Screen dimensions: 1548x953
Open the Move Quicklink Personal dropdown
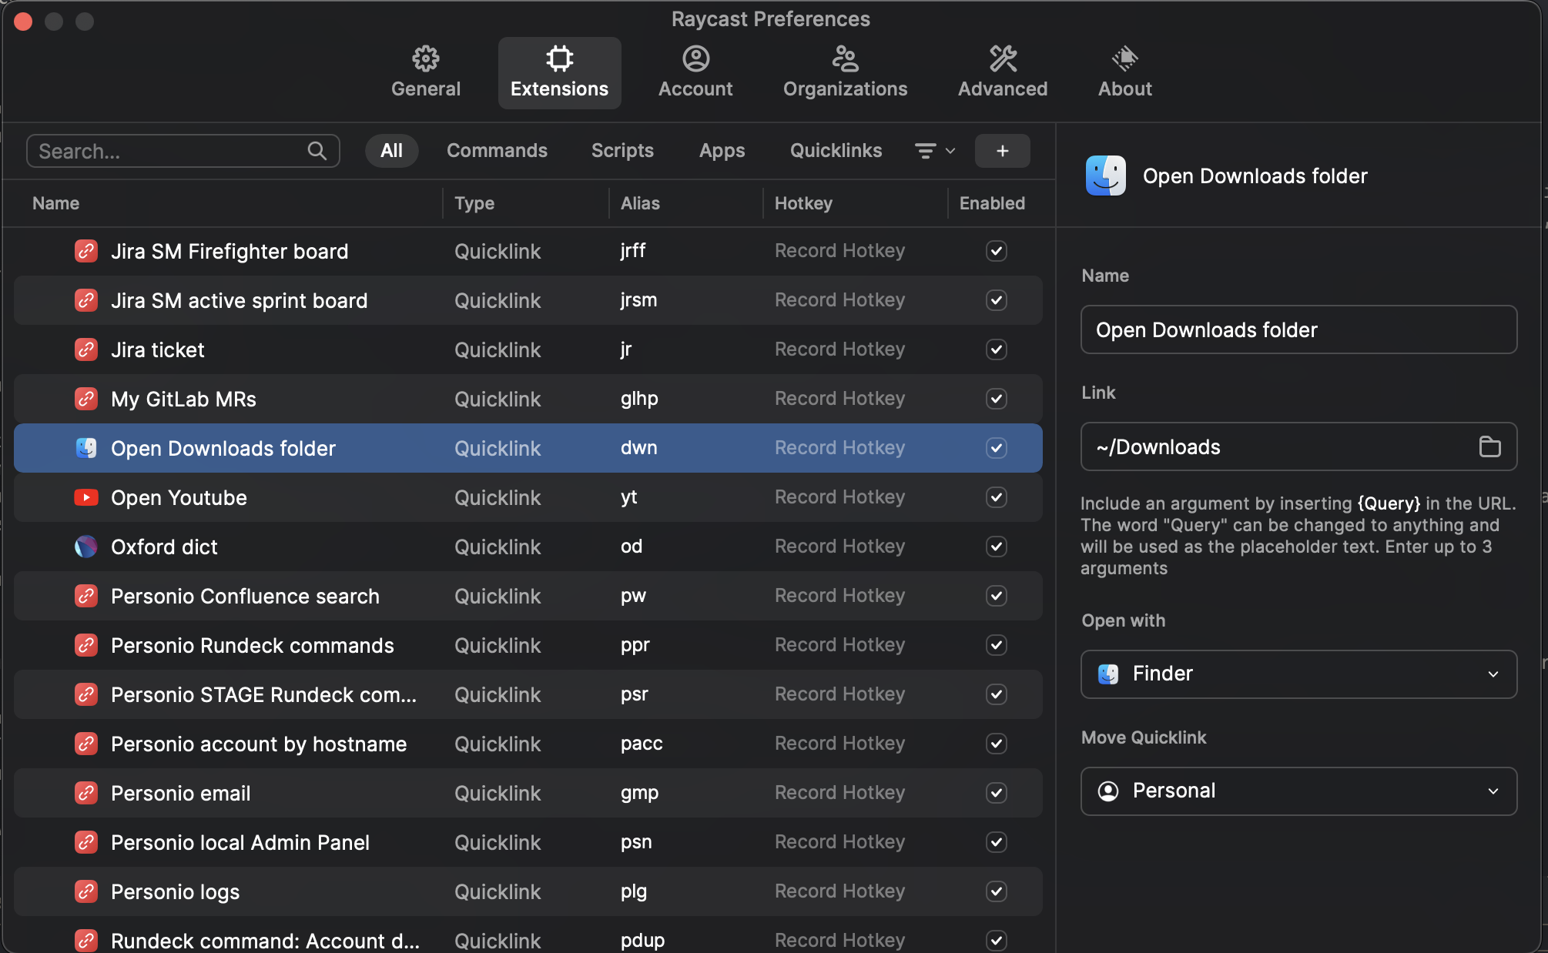[x=1298, y=791]
